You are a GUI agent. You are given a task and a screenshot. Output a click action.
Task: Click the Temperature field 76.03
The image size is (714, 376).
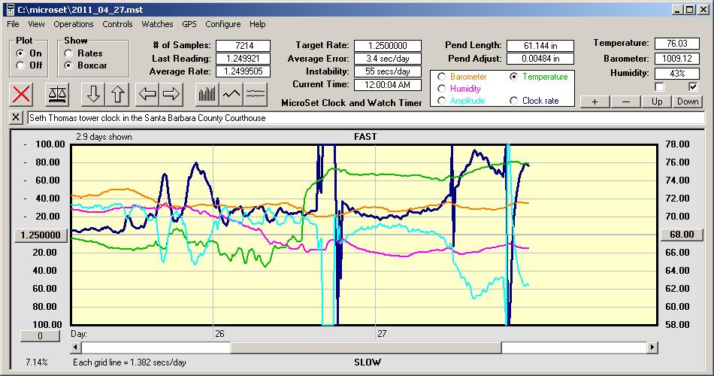coord(676,44)
